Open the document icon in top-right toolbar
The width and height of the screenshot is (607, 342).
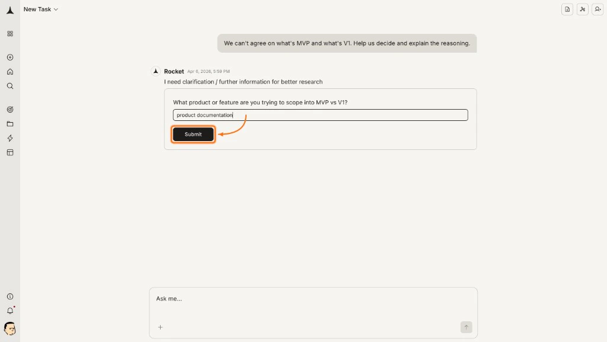tap(567, 9)
